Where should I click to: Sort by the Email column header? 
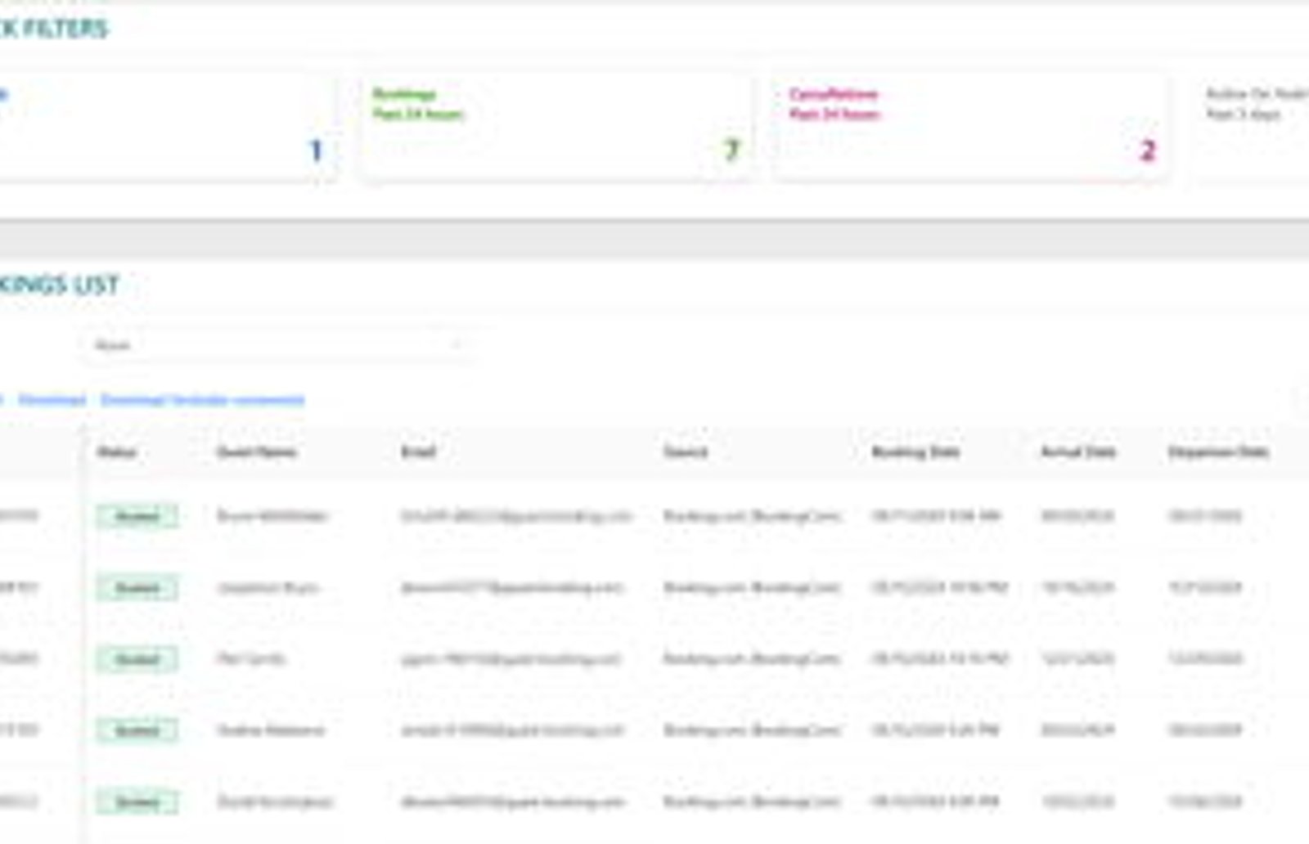[419, 452]
